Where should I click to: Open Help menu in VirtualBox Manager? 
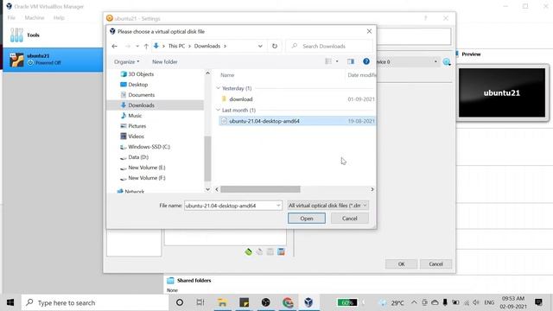[x=59, y=17]
